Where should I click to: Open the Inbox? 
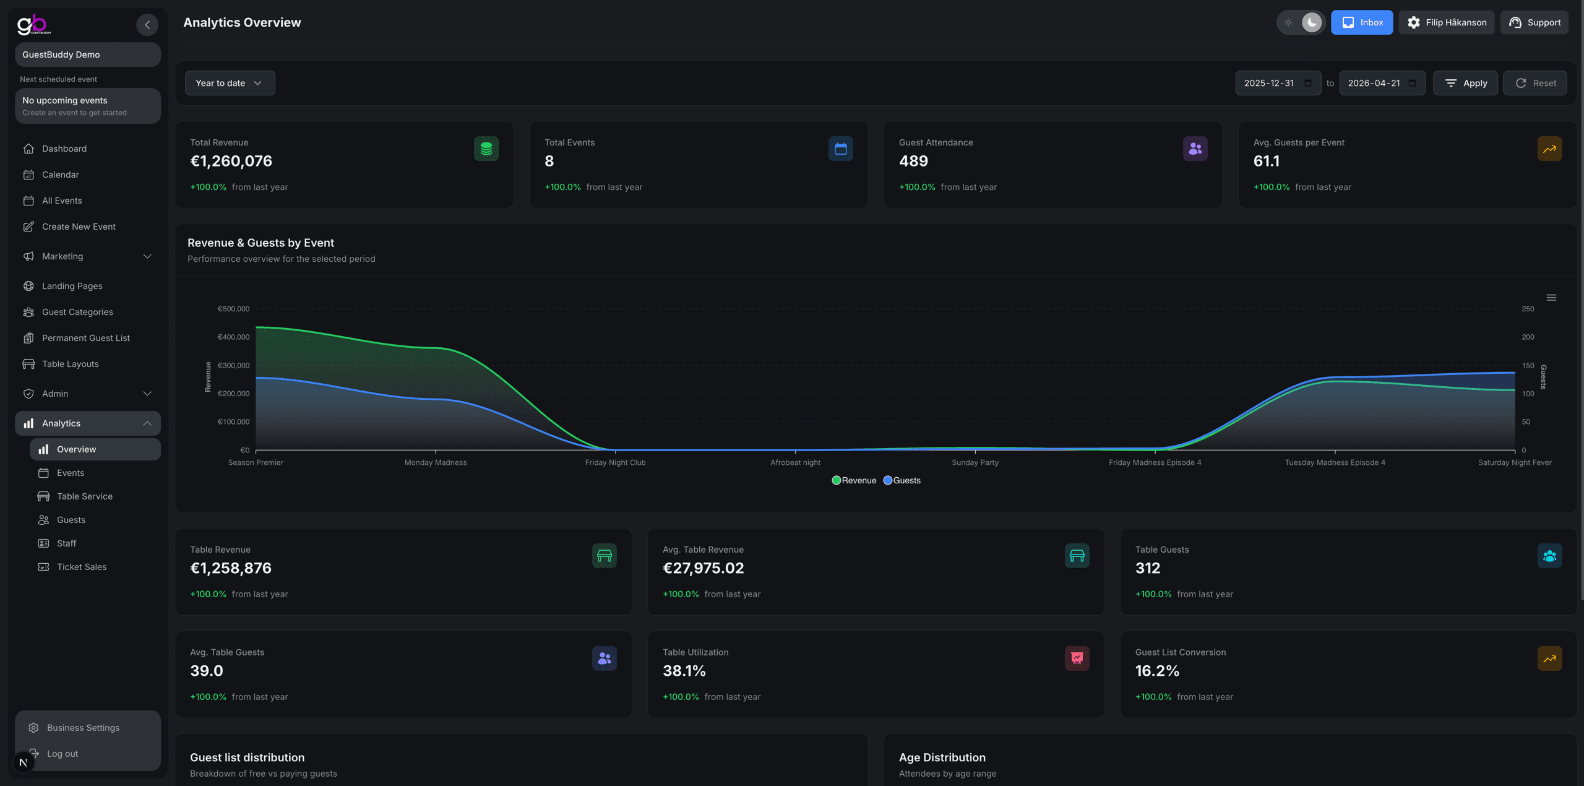(1361, 22)
